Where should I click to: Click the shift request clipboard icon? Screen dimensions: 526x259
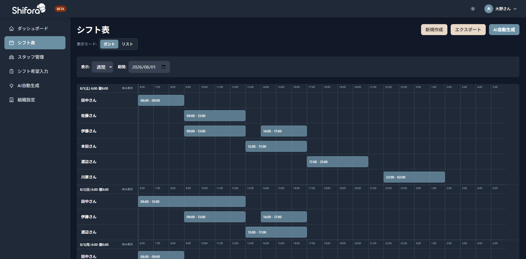tap(12, 71)
